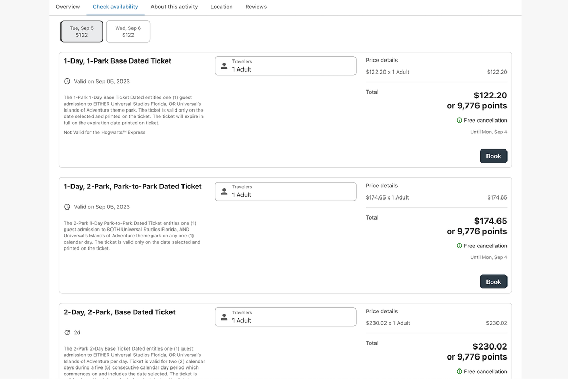
Task: Click the 2-Day, 2-Park, Base Dated Ticket heading
Action: 119,312
